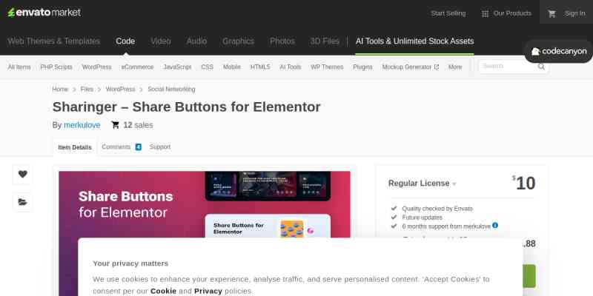Click the Share Buttons preview image
The width and height of the screenshot is (593, 296).
click(205, 234)
